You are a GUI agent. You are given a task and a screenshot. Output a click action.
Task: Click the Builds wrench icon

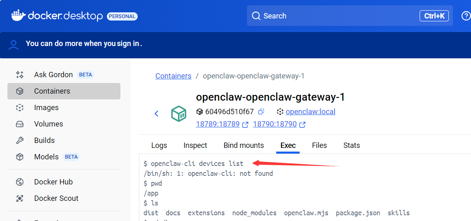tap(20, 140)
